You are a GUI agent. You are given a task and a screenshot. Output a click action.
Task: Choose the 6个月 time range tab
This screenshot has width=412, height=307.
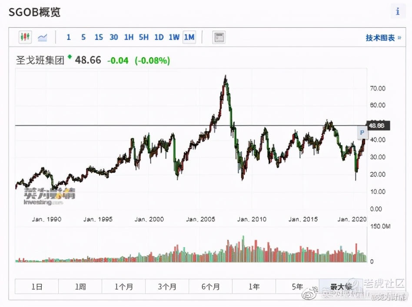210,287
